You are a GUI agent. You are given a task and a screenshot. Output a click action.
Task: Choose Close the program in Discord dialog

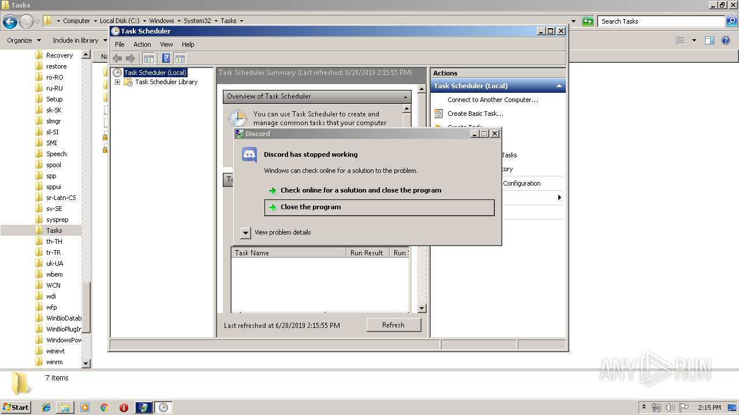(x=379, y=207)
